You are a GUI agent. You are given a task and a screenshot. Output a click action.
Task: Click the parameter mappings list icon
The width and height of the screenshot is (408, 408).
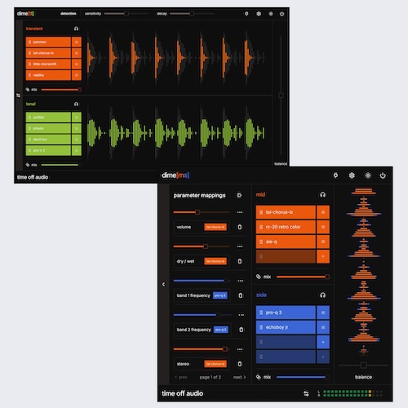click(239, 195)
